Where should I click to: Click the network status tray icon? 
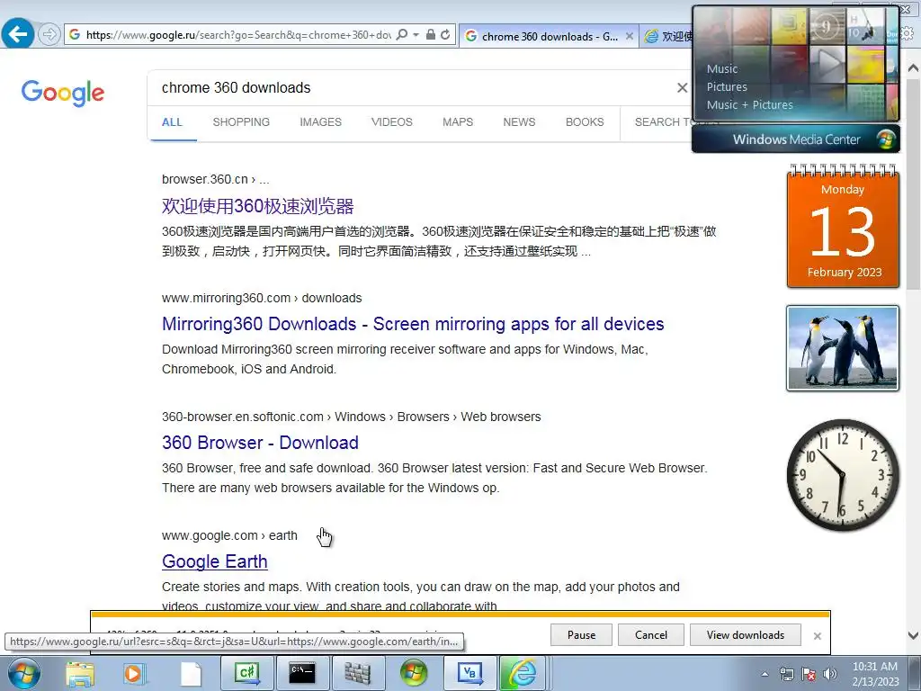tap(786, 674)
